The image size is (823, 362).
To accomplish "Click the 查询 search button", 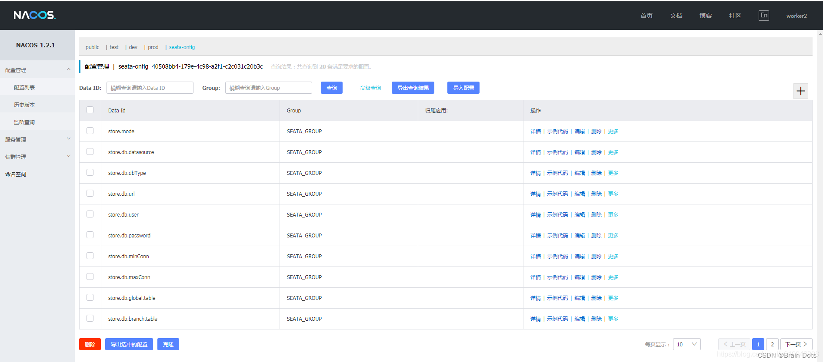I will [332, 88].
